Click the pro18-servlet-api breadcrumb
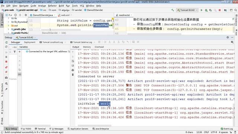The width and height of the screenshot is (238, 134). click(x=27, y=10)
